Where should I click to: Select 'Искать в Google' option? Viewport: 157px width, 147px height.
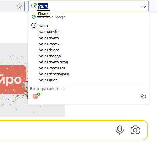click(88, 17)
